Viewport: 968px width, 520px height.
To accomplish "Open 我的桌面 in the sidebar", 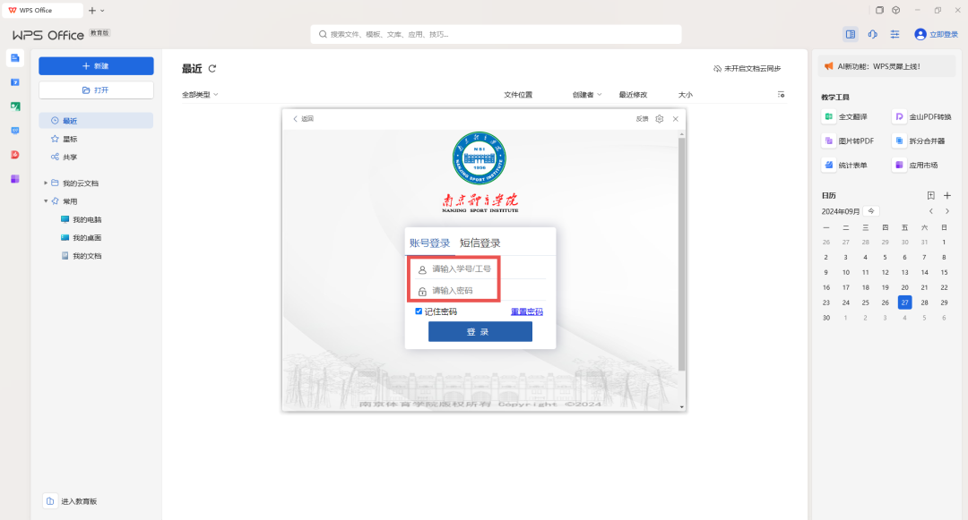I will [81, 237].
